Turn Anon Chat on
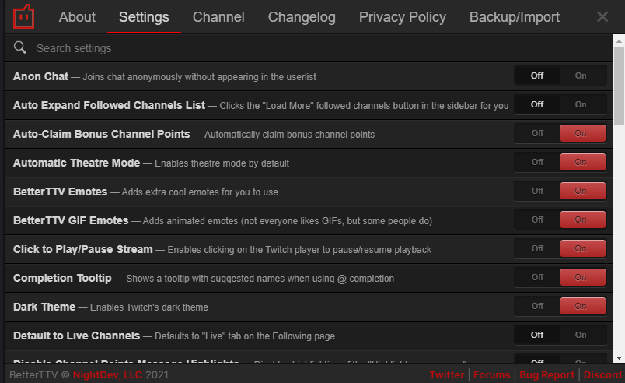This screenshot has width=625, height=383. 583,76
